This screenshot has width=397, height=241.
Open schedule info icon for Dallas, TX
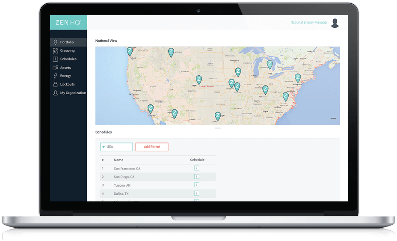(197, 193)
